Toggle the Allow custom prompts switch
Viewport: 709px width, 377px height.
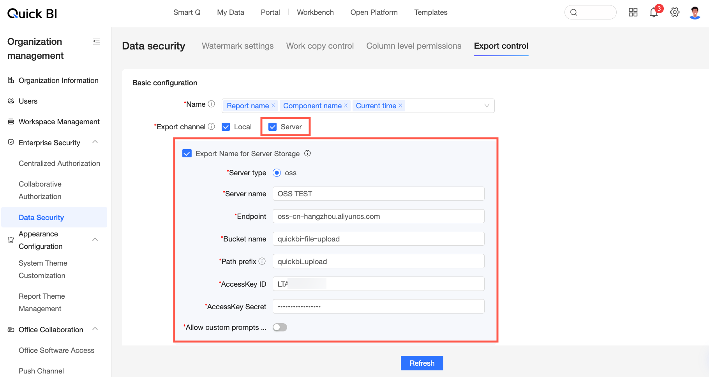coord(280,328)
